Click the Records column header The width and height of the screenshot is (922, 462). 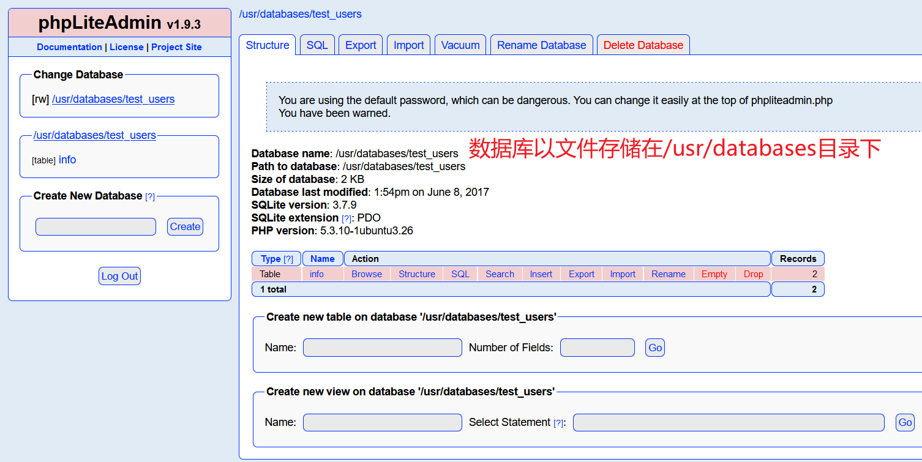coord(798,259)
